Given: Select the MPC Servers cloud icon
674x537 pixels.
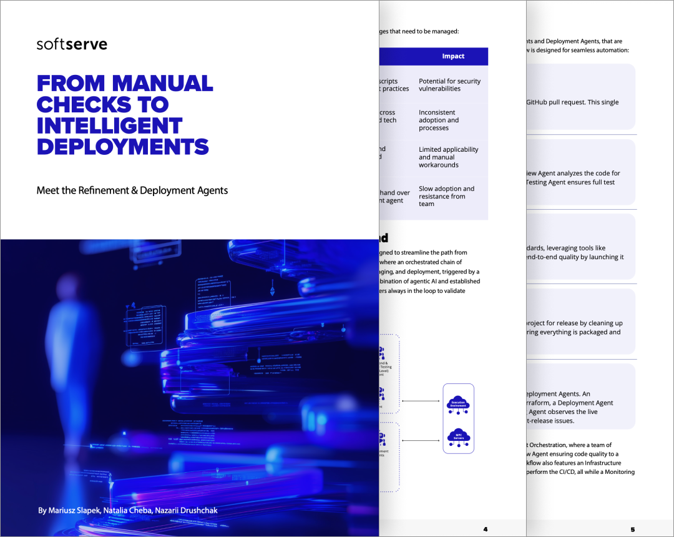Looking at the screenshot, I should pyautogui.click(x=459, y=436).
